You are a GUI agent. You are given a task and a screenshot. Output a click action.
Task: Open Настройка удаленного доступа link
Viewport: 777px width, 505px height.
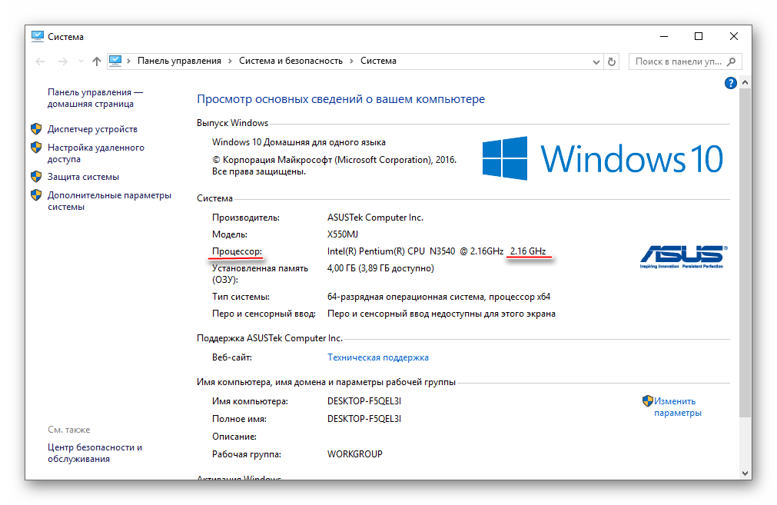click(95, 153)
